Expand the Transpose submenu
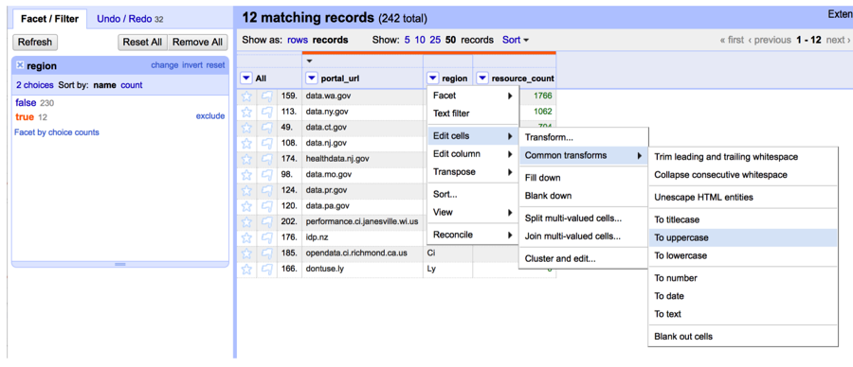The width and height of the screenshot is (853, 367). (473, 171)
